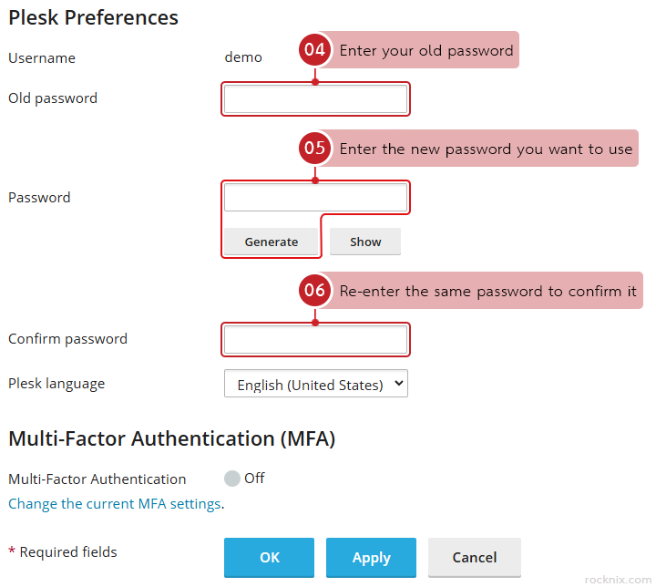This screenshot has height=587, width=656.
Task: Click Show to reveal the password
Action: pos(365,242)
